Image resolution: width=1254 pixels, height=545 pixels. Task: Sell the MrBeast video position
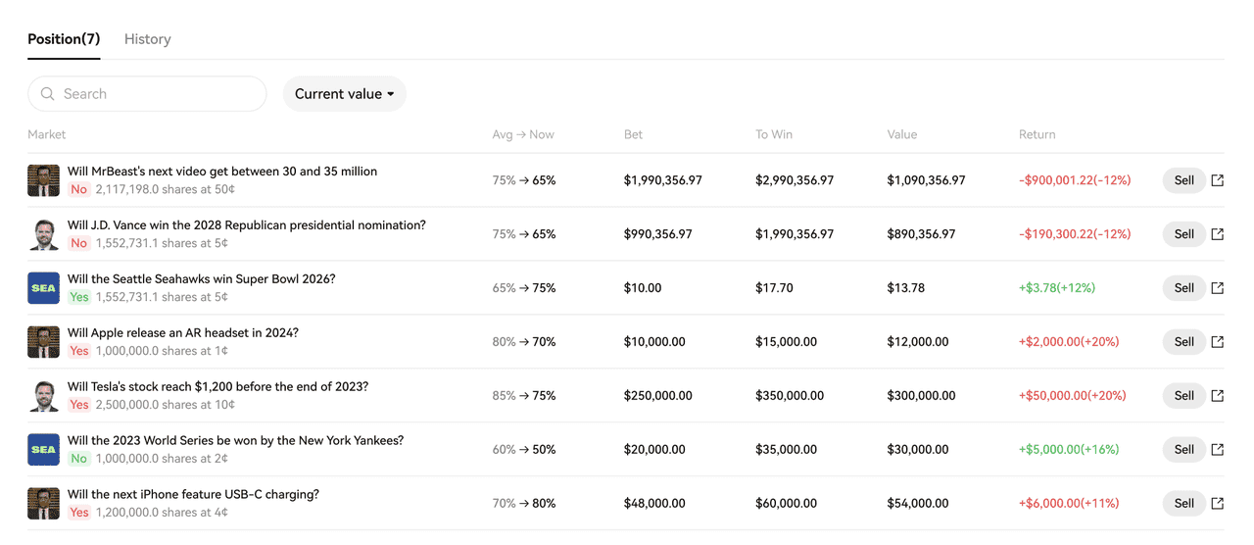point(1183,180)
